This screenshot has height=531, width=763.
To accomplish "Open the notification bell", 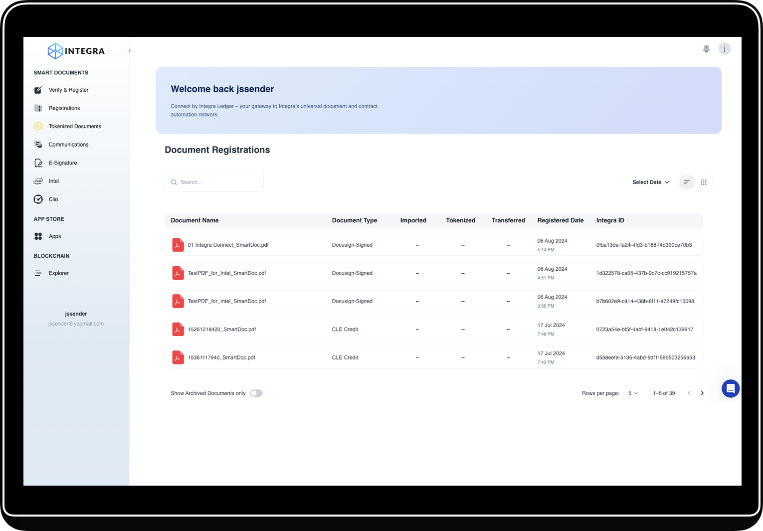I will click(706, 49).
